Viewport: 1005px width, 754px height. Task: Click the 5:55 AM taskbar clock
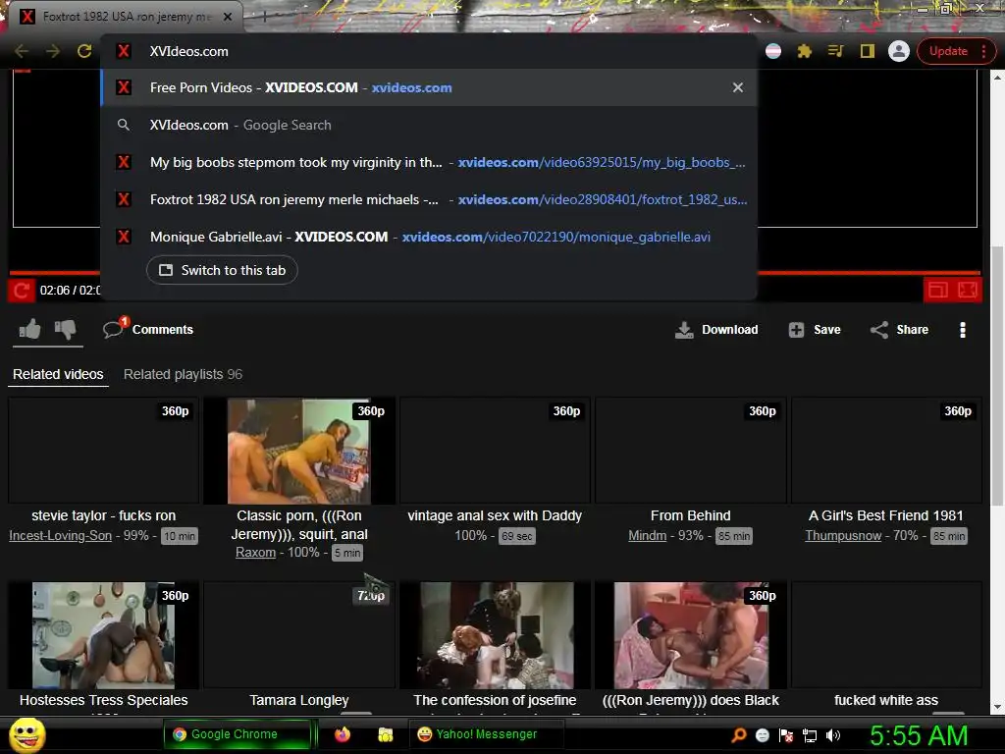point(918,735)
